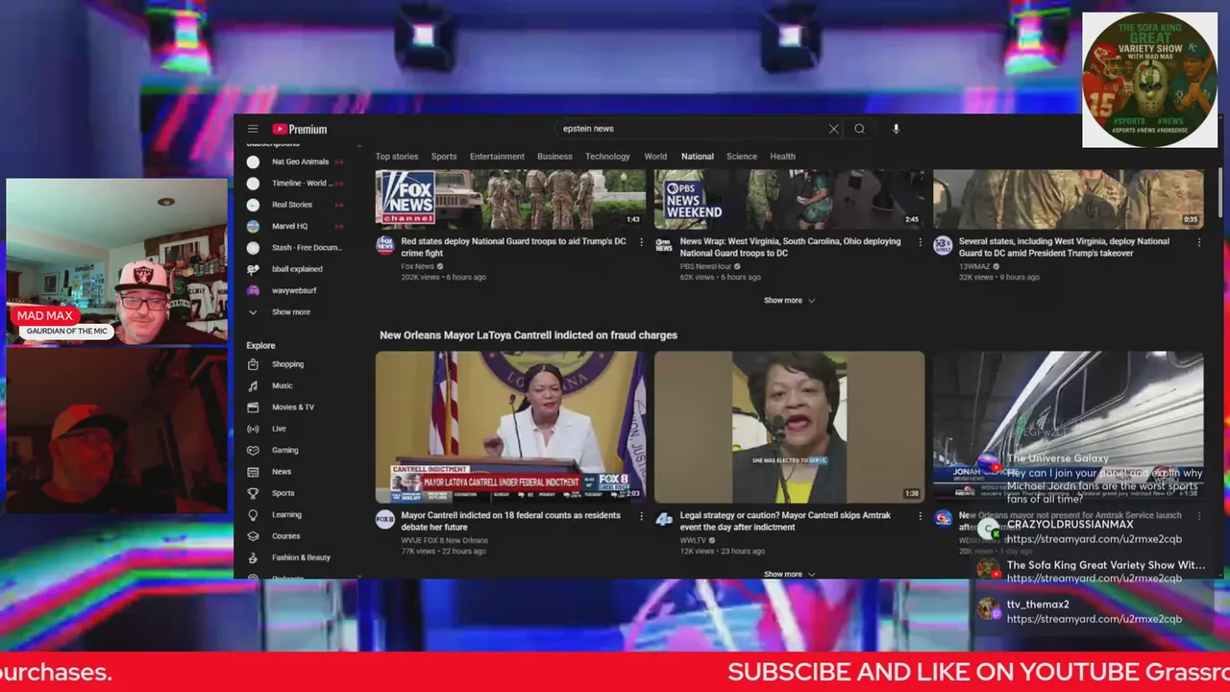The image size is (1230, 692).
Task: Play the Fox News National Guard thumbnail
Action: point(510,199)
